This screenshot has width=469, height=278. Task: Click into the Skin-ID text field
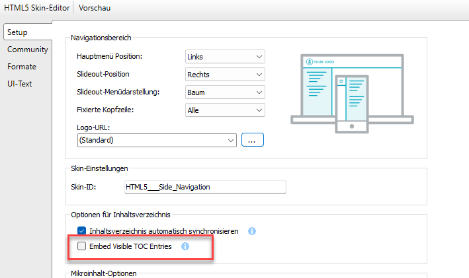(204, 188)
